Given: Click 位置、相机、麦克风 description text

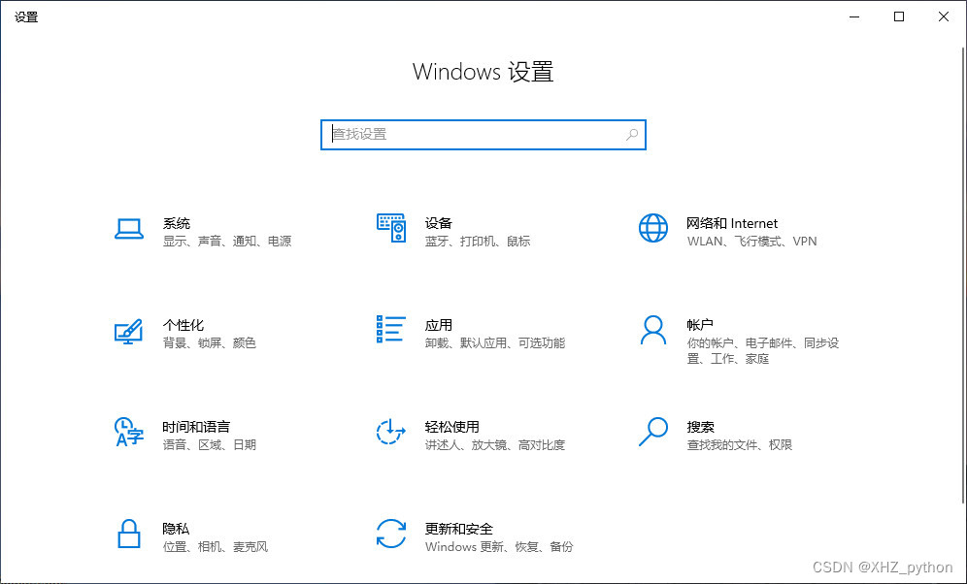Looking at the screenshot, I should (216, 546).
